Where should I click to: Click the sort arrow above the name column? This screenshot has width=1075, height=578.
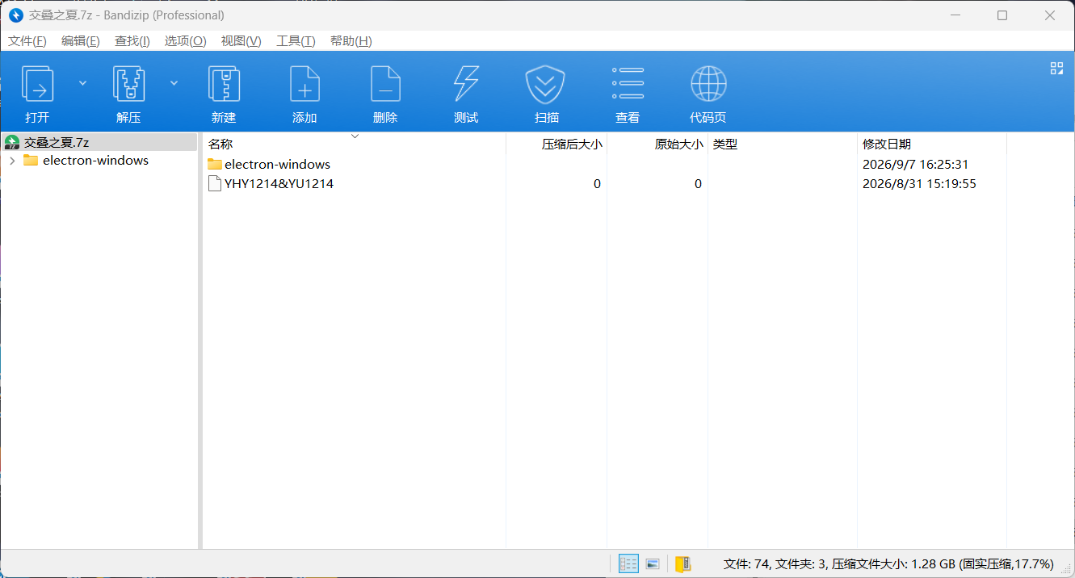pyautogui.click(x=355, y=136)
